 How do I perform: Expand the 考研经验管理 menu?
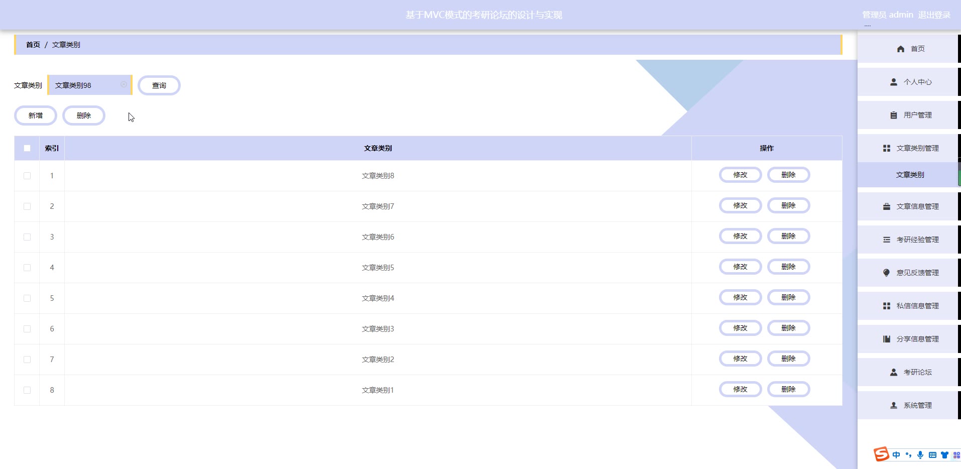(909, 240)
